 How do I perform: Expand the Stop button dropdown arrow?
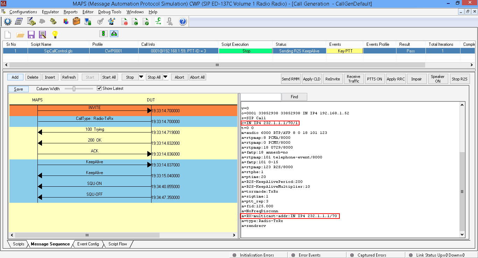(x=141, y=77)
